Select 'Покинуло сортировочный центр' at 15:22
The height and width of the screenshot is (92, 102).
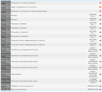24,62
